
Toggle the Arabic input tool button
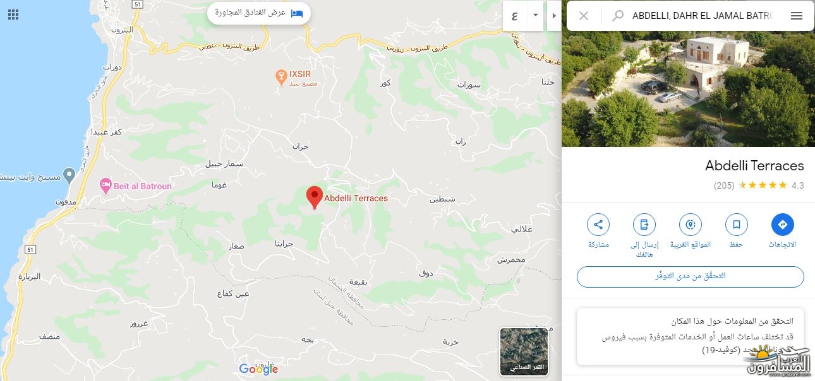click(515, 16)
